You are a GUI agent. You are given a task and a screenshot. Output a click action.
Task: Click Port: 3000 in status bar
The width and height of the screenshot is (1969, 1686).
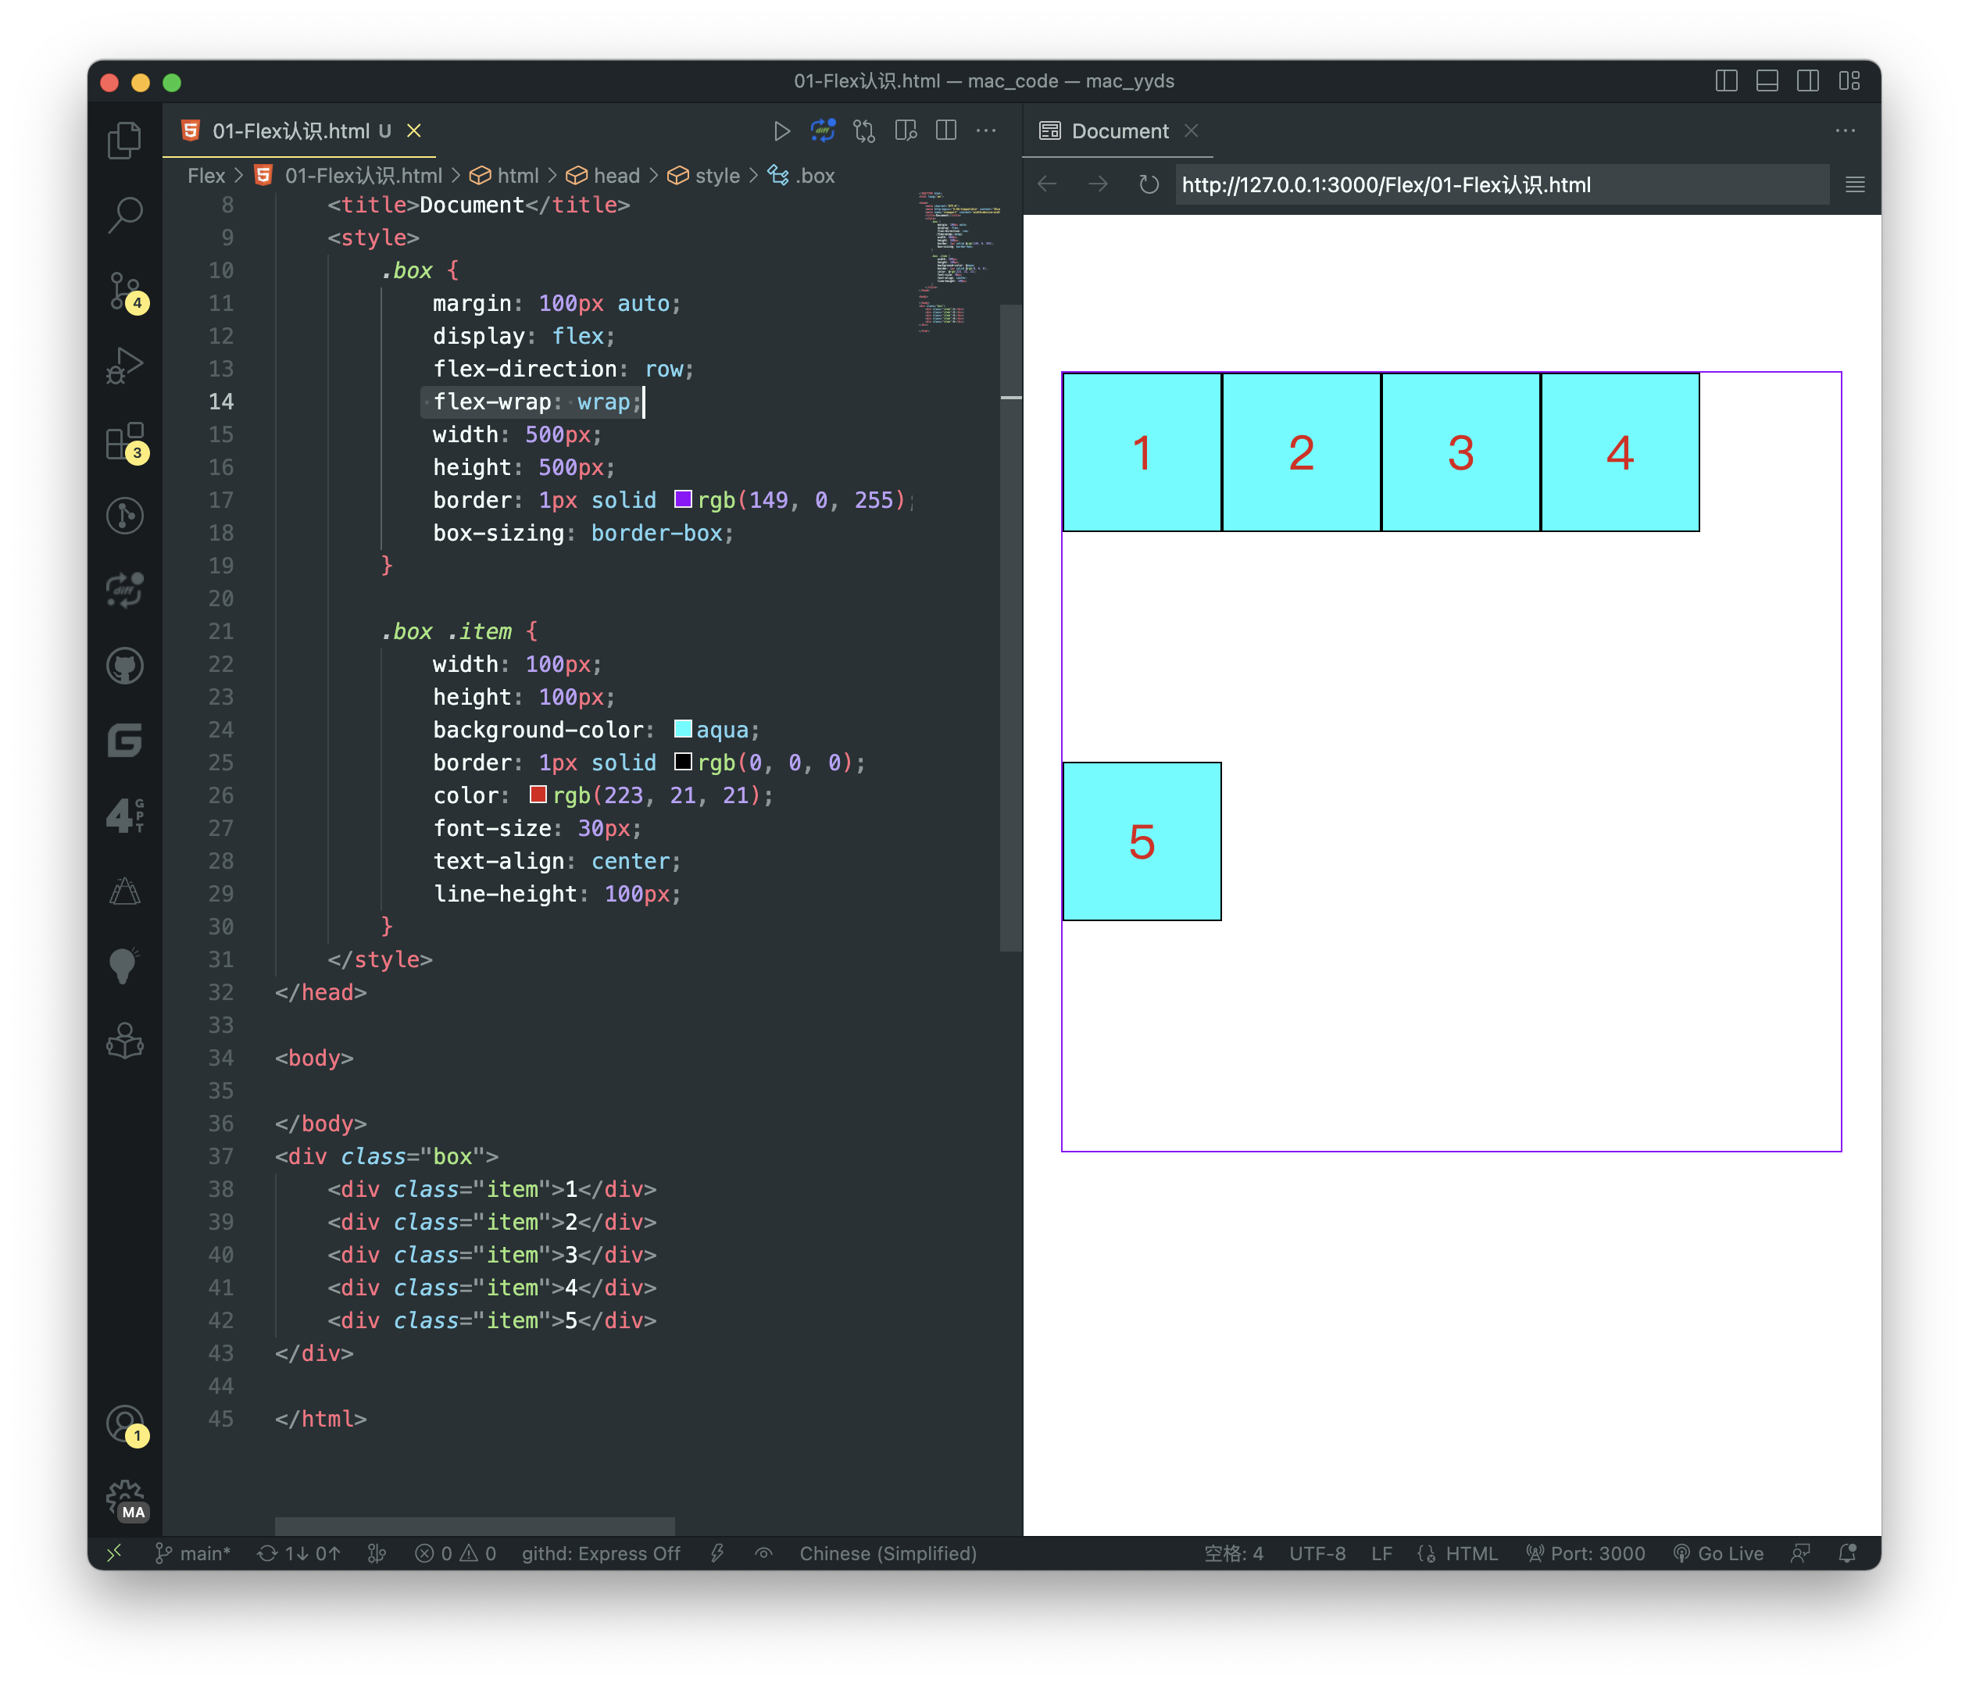(x=1585, y=1553)
